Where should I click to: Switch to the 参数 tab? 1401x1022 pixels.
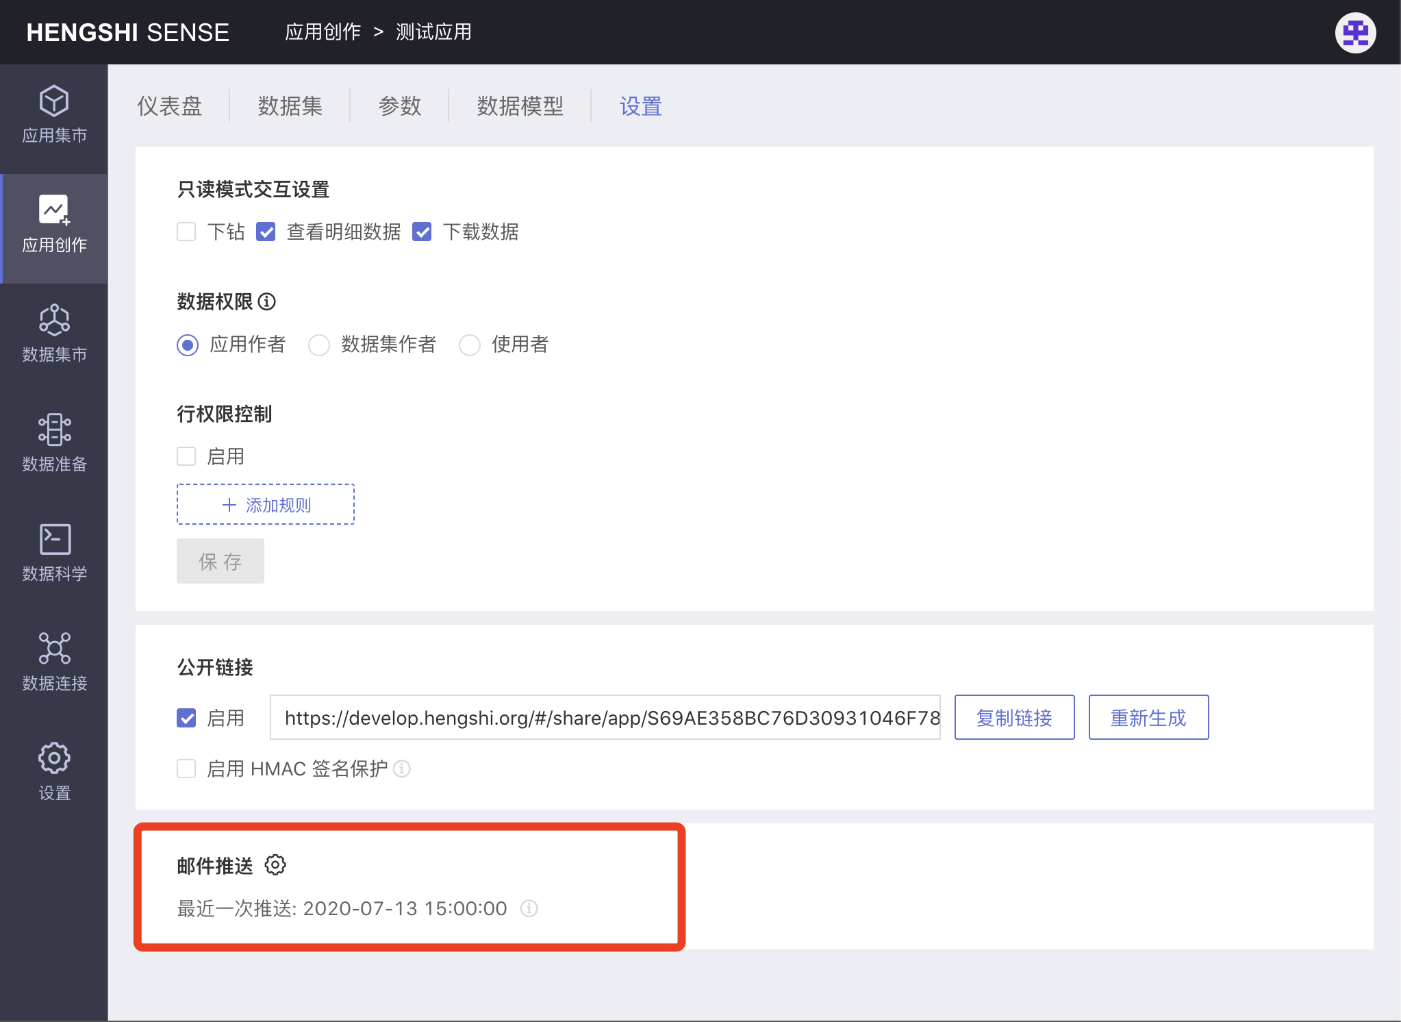[400, 106]
